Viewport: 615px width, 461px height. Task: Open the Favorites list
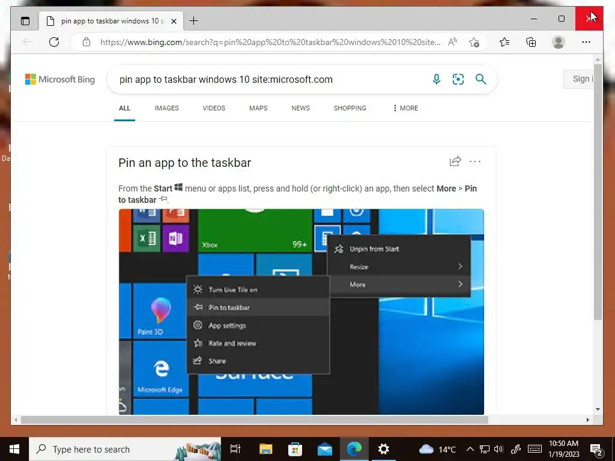click(504, 42)
